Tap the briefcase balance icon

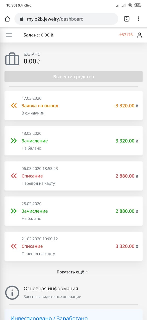tap(12, 59)
